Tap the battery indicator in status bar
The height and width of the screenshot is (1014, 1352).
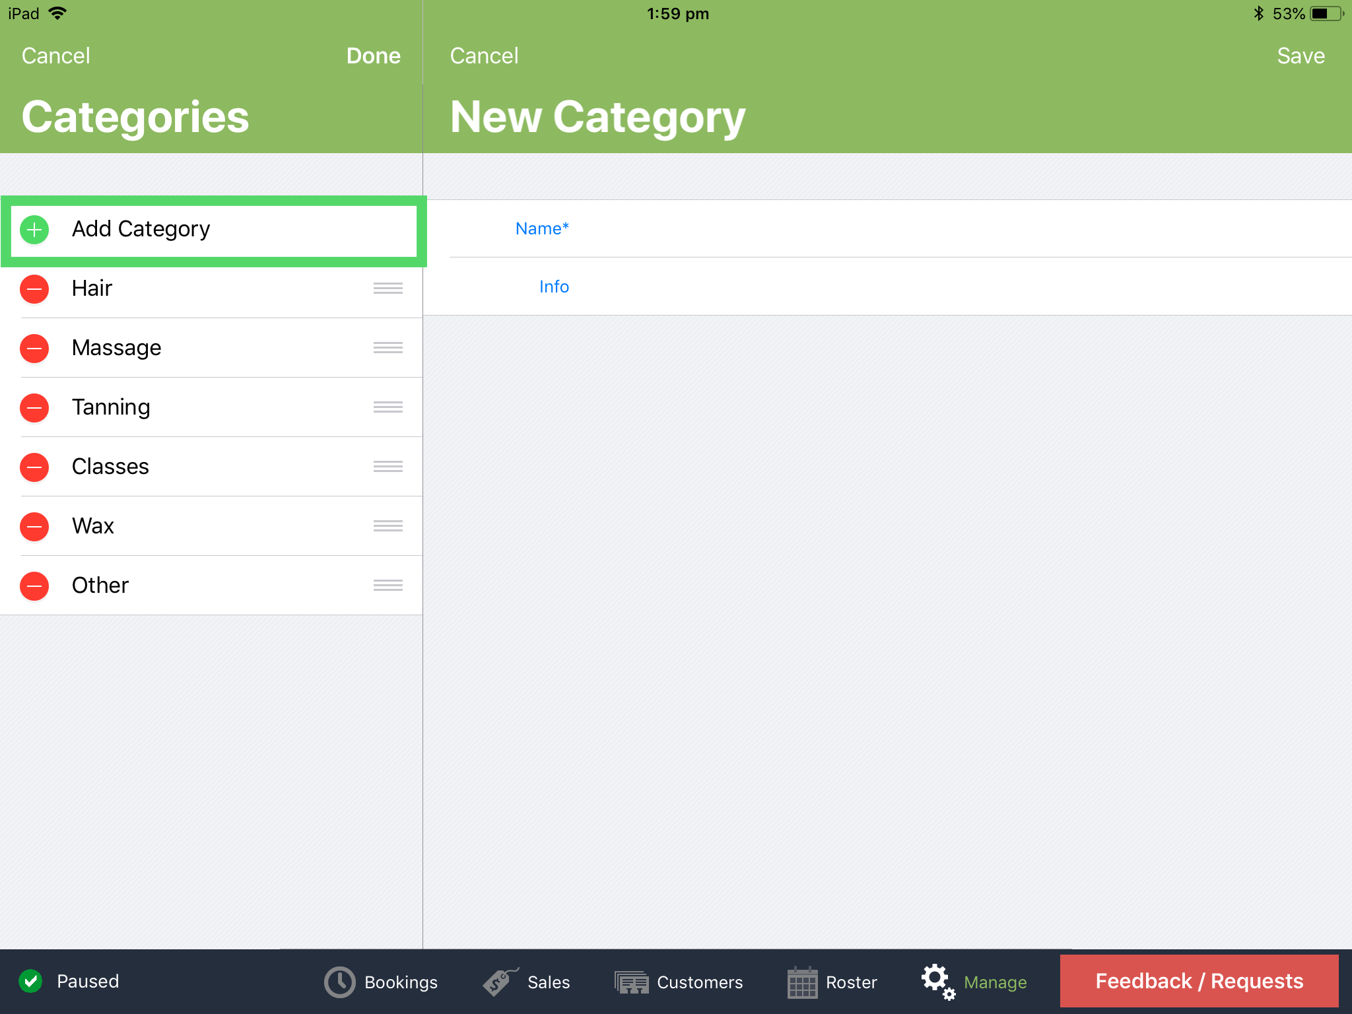click(x=1327, y=13)
